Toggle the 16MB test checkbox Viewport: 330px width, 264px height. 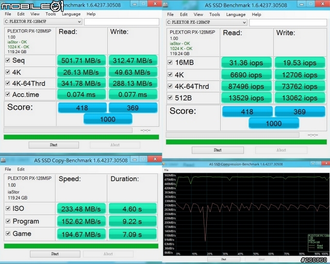(x=170, y=62)
